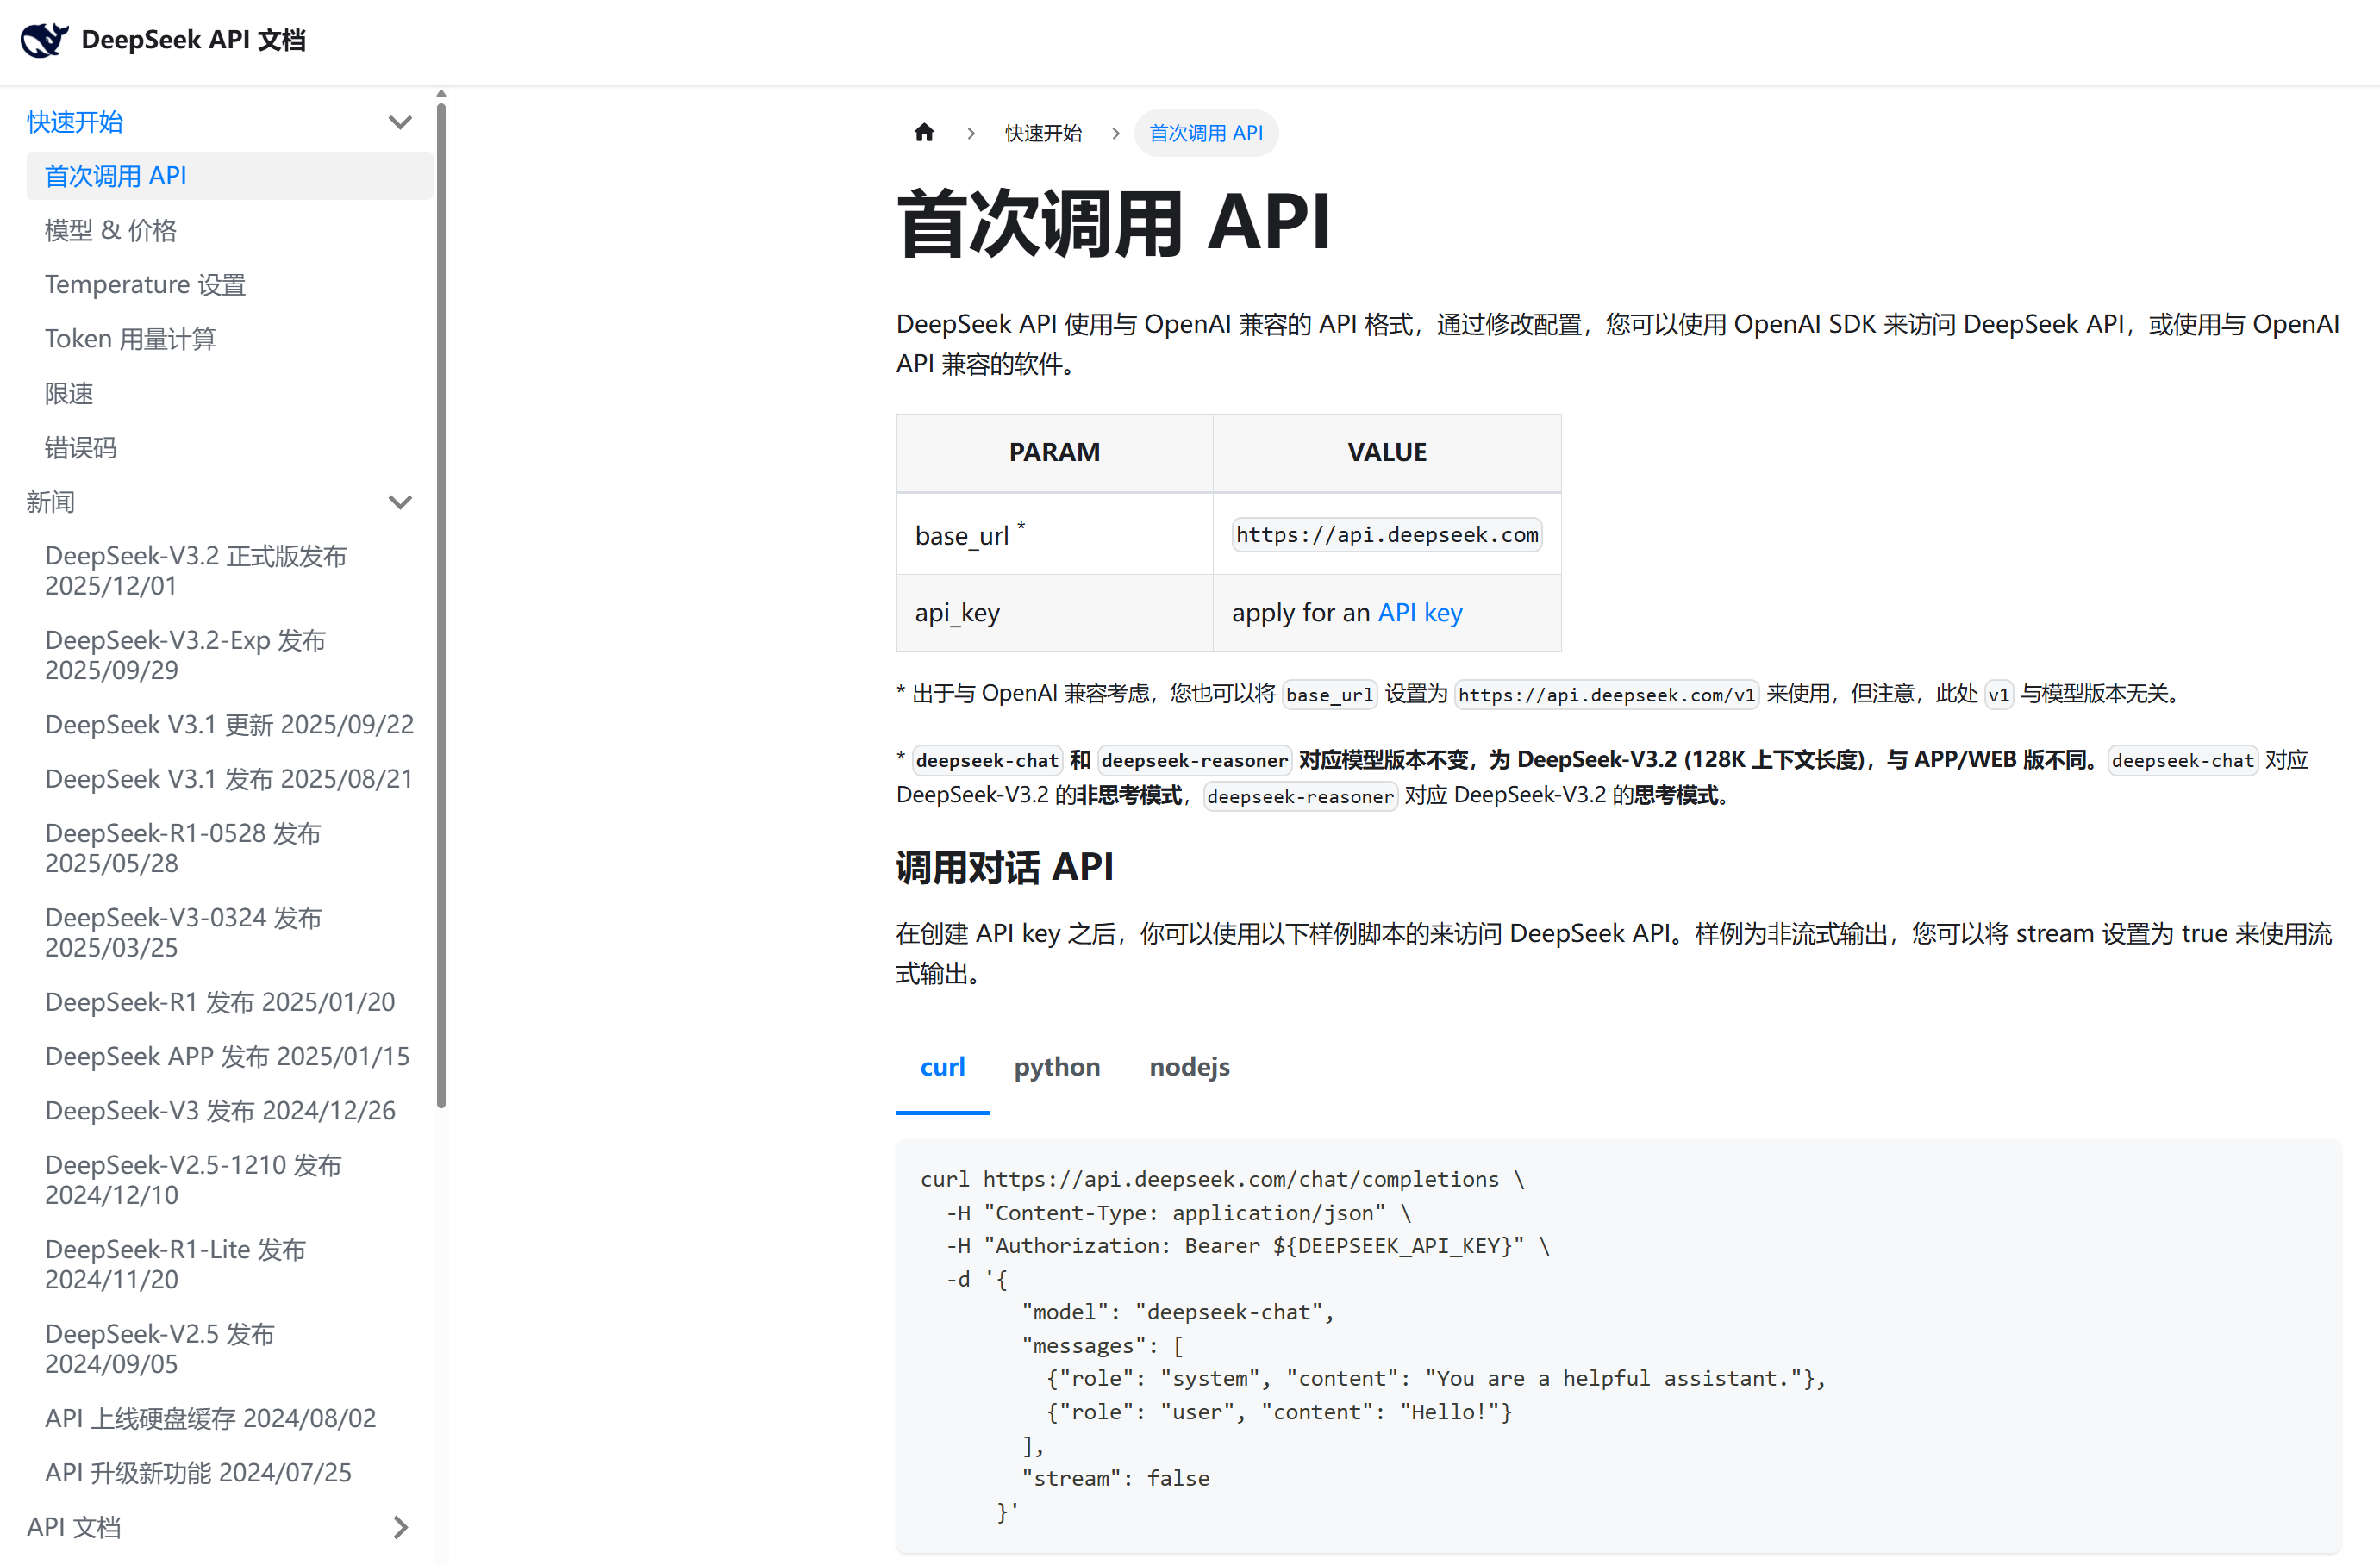Open 模型 & 价格 sidebar page

coord(111,230)
